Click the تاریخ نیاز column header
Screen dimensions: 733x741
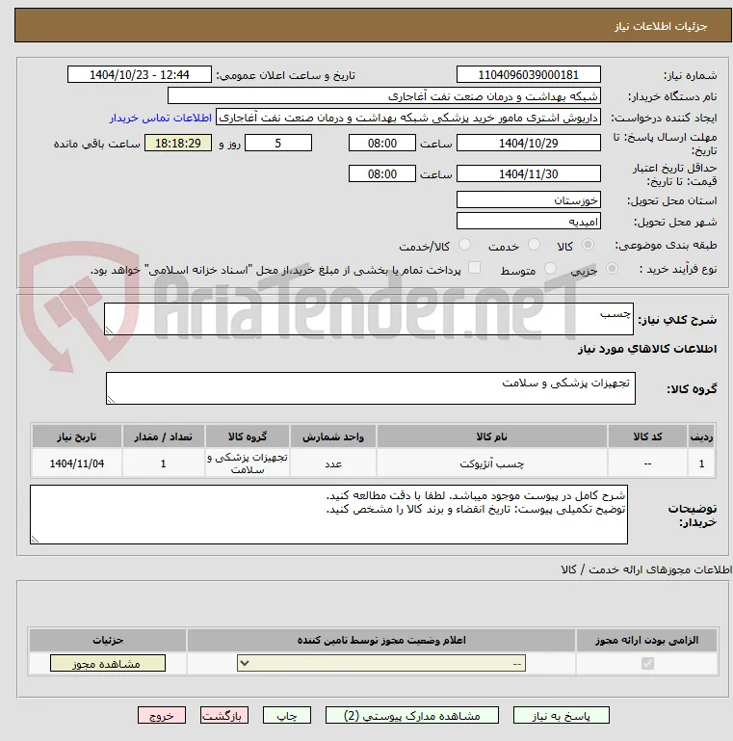pyautogui.click(x=76, y=437)
